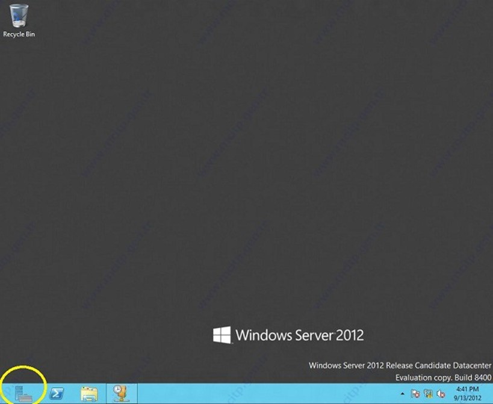Launch Windows PowerShell from the taskbar
The height and width of the screenshot is (404, 493).
57,394
